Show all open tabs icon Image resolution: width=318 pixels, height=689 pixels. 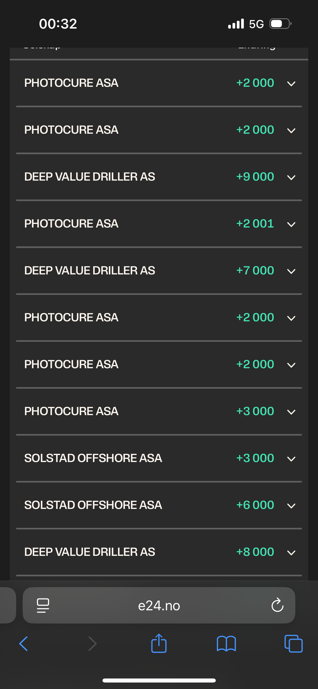[293, 644]
